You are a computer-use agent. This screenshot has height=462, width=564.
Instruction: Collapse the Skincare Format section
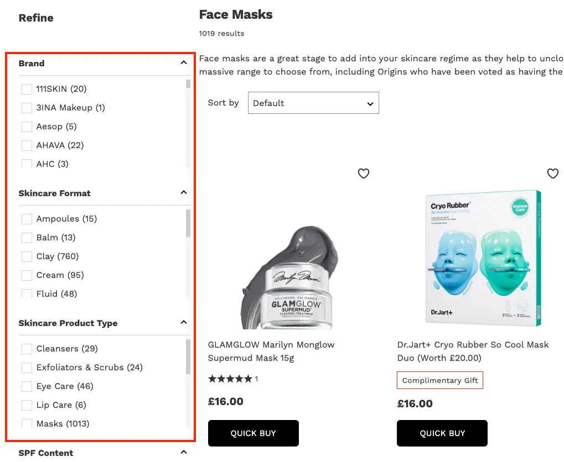(x=183, y=192)
